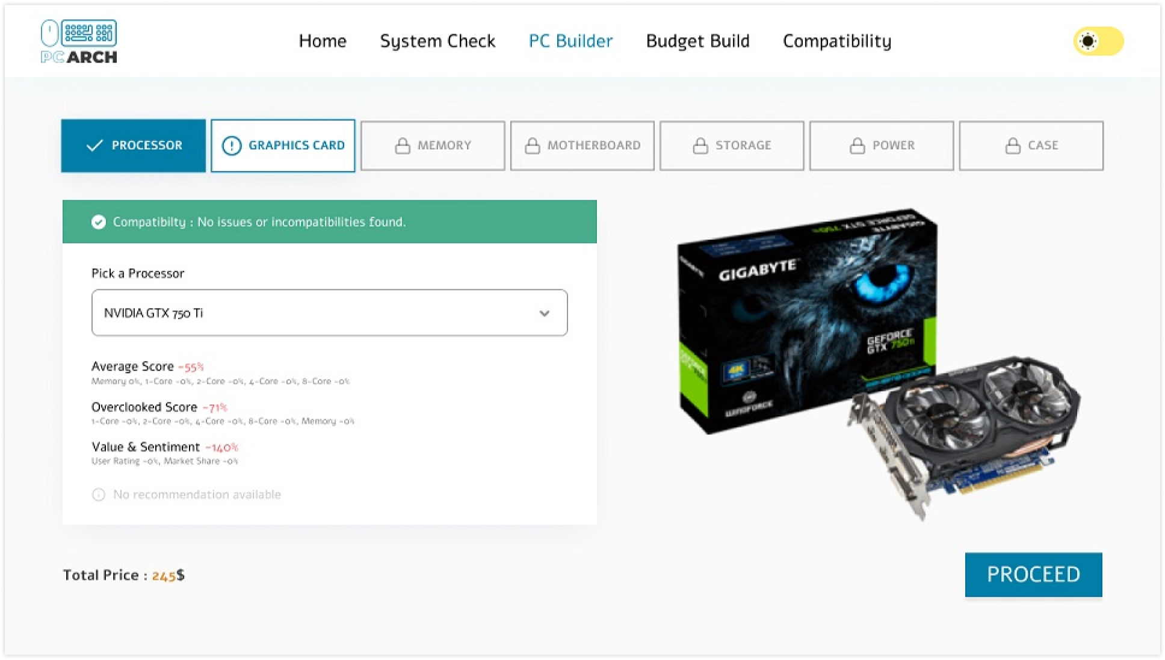Click the Memory step lock icon
Viewport: 1165px width, 660px height.
click(403, 146)
